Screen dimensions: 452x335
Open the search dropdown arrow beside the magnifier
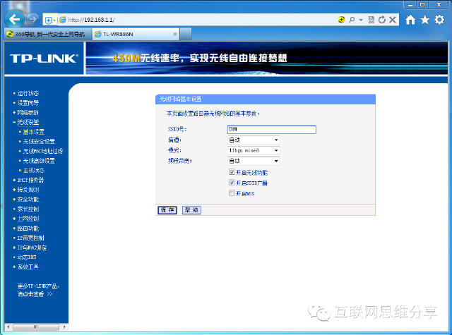tap(361, 20)
